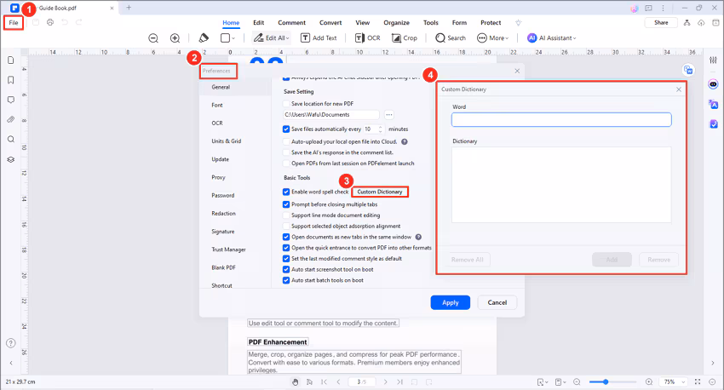Toggle Enable word spell check checkbox
This screenshot has height=390, width=724.
[x=286, y=192]
